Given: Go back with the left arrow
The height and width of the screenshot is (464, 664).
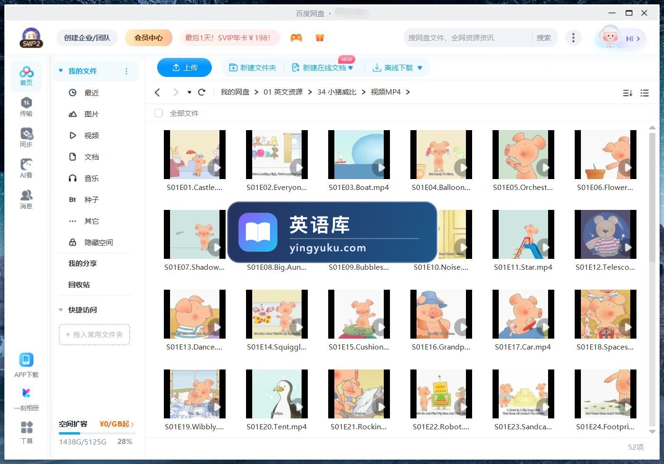Looking at the screenshot, I should [x=158, y=92].
